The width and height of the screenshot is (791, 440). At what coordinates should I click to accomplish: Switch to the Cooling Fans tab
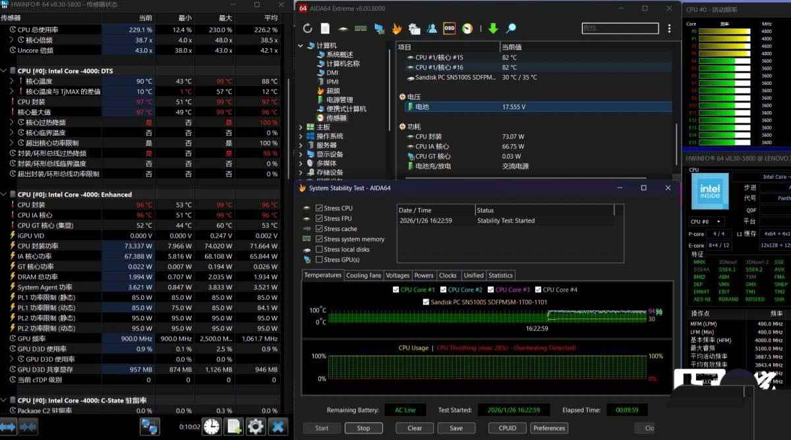coord(363,275)
